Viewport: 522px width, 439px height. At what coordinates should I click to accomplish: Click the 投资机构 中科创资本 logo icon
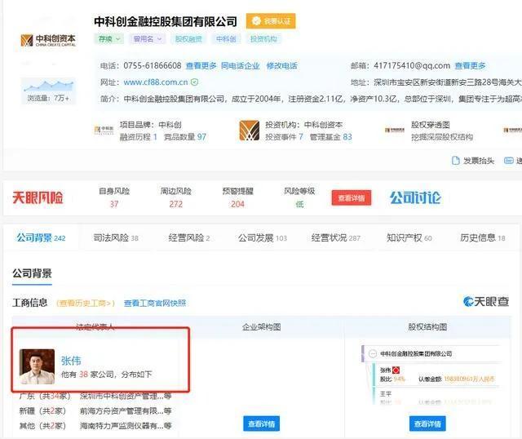point(249,131)
